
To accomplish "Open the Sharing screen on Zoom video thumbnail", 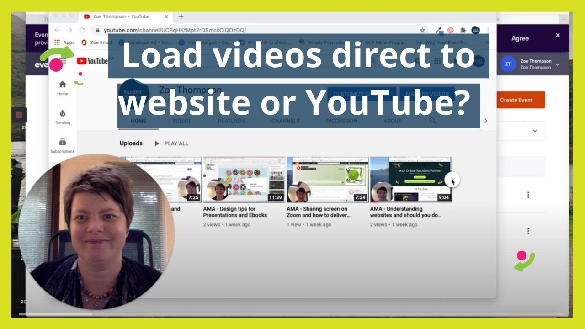I will coord(328,180).
